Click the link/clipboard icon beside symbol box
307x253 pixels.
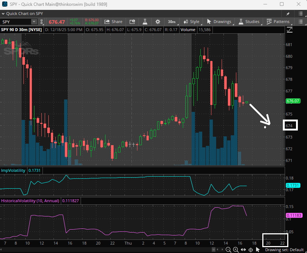[41, 22]
